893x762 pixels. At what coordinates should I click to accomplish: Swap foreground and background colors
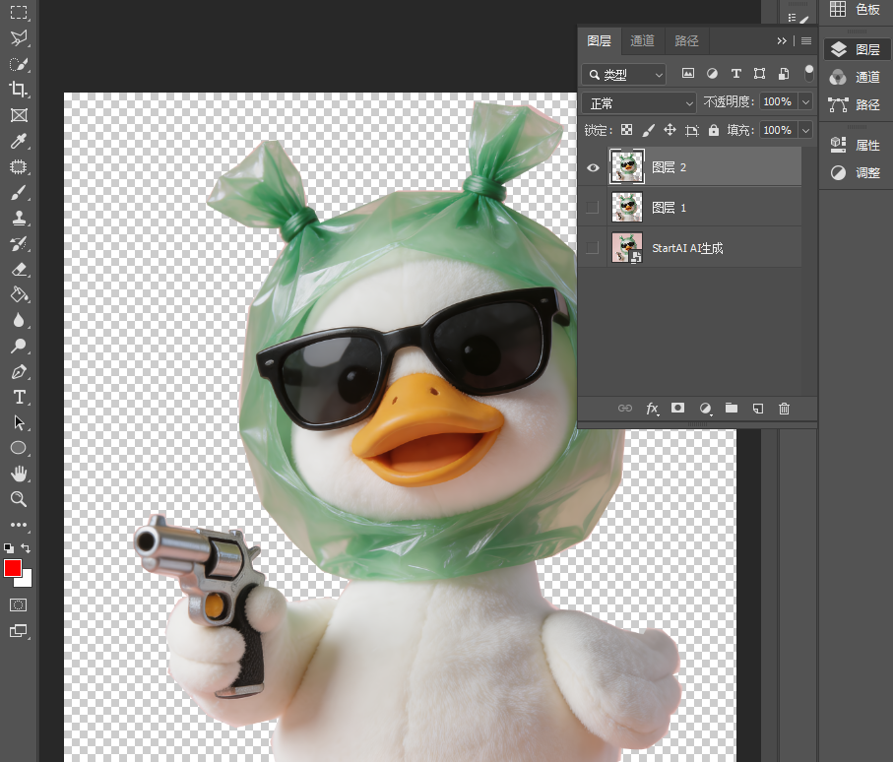coord(26,547)
